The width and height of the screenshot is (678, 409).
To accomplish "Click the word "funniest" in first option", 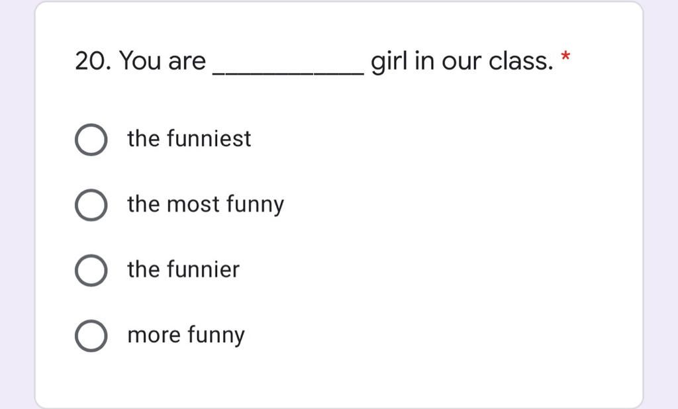I will coord(209,139).
